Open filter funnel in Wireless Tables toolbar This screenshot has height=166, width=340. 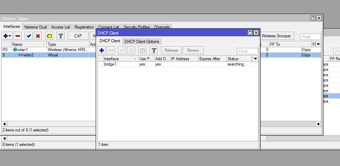(60, 36)
